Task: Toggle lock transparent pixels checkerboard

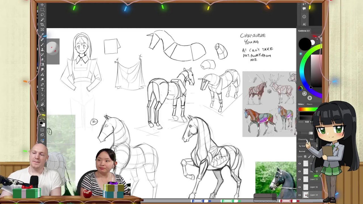Action: click(305, 156)
